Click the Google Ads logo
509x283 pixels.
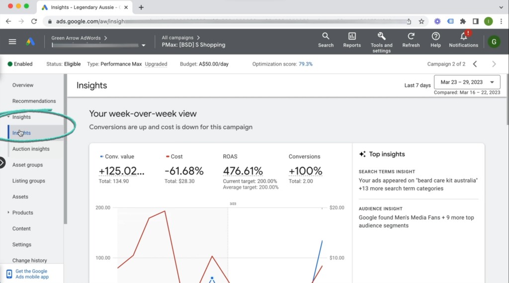click(30, 42)
